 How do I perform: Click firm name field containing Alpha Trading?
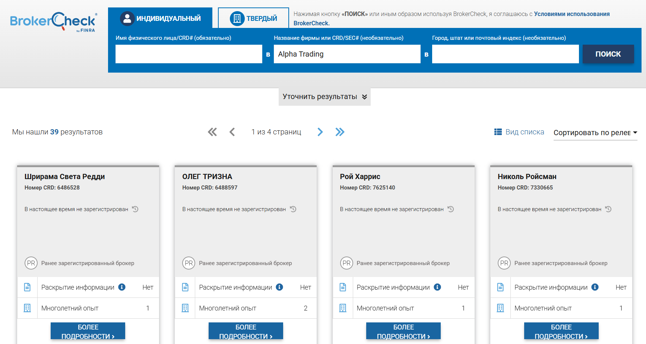point(347,54)
